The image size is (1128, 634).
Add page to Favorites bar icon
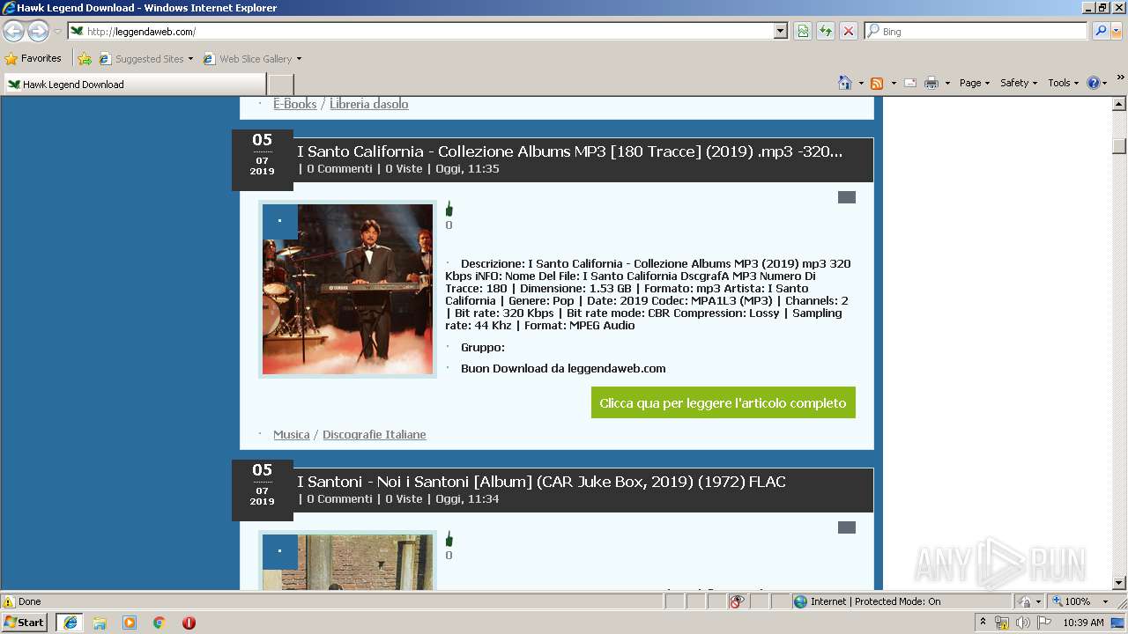click(x=85, y=59)
